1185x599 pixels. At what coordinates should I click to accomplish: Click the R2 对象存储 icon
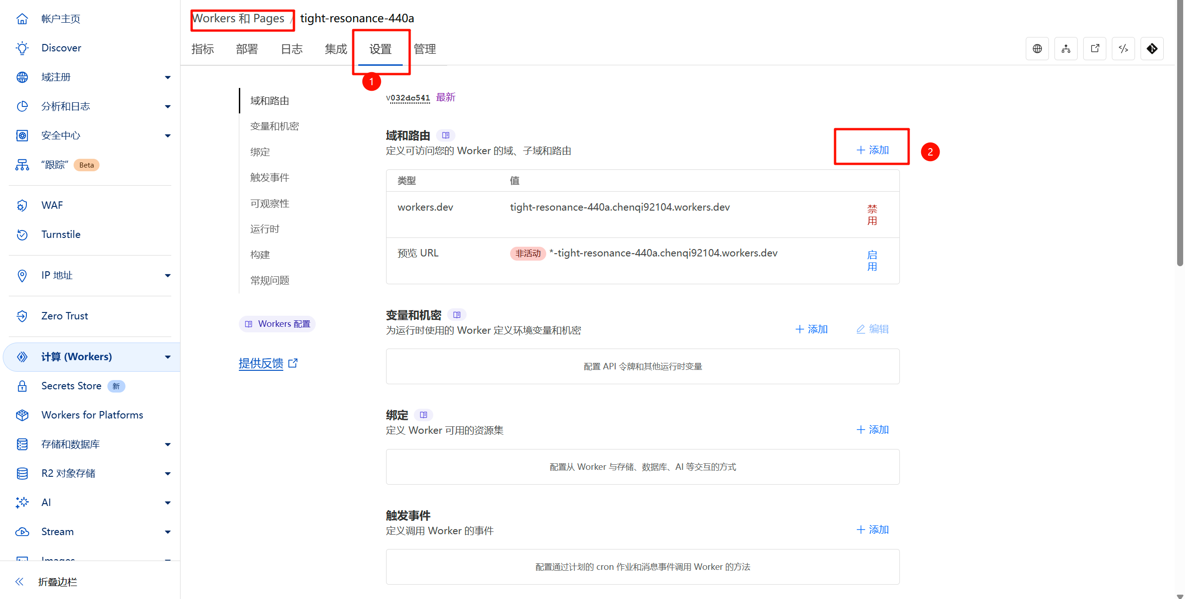(22, 474)
